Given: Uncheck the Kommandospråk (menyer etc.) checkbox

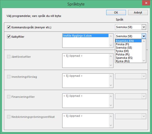Looking at the screenshot, I should 9,27.
